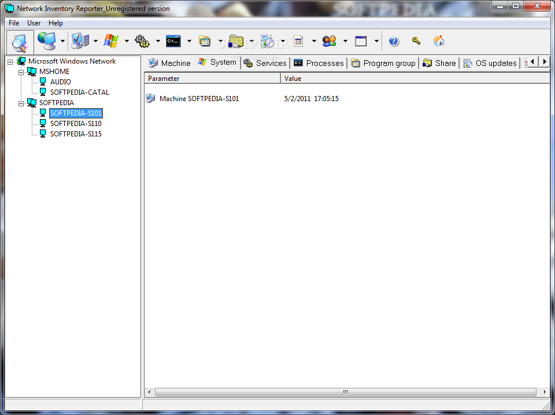
Task: Click the value 5/2/2011 17:05:15
Action: [312, 99]
